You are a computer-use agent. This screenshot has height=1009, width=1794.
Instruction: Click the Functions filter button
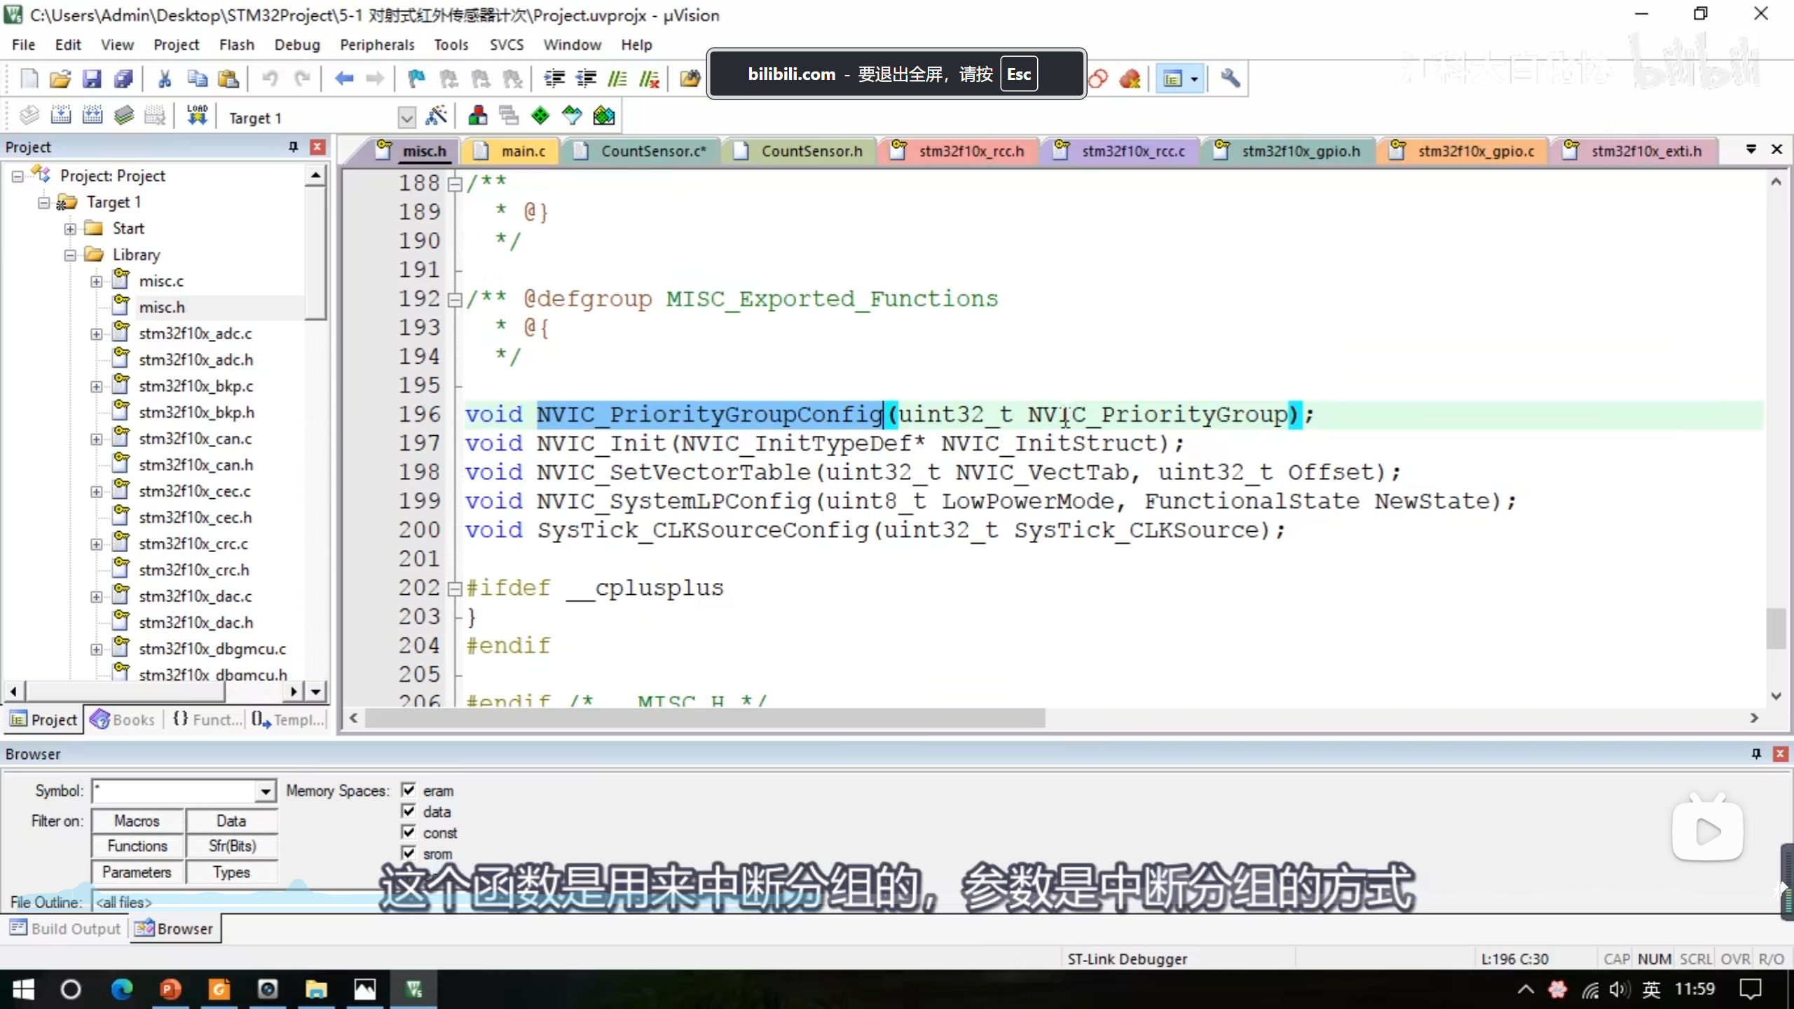click(x=137, y=846)
